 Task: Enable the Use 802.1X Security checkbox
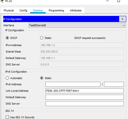click(x=7, y=117)
